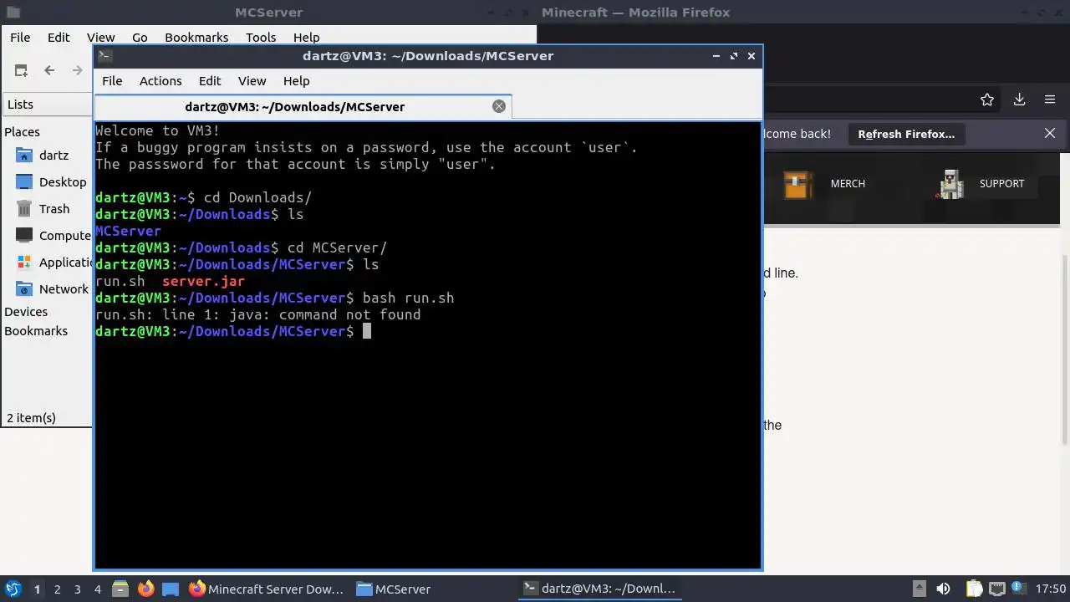Screen dimensions: 1070x602
Task: Open Firefox hamburger menu
Action: (x=1050, y=99)
